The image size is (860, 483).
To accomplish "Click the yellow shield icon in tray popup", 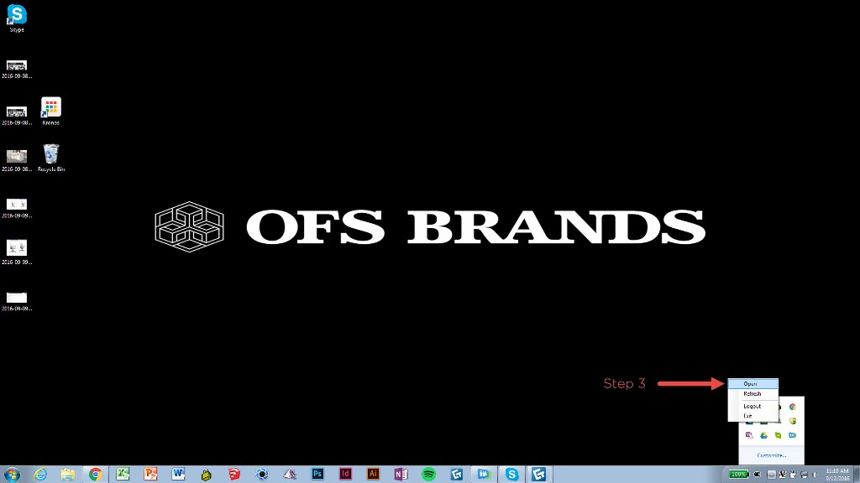I will pyautogui.click(x=793, y=421).
